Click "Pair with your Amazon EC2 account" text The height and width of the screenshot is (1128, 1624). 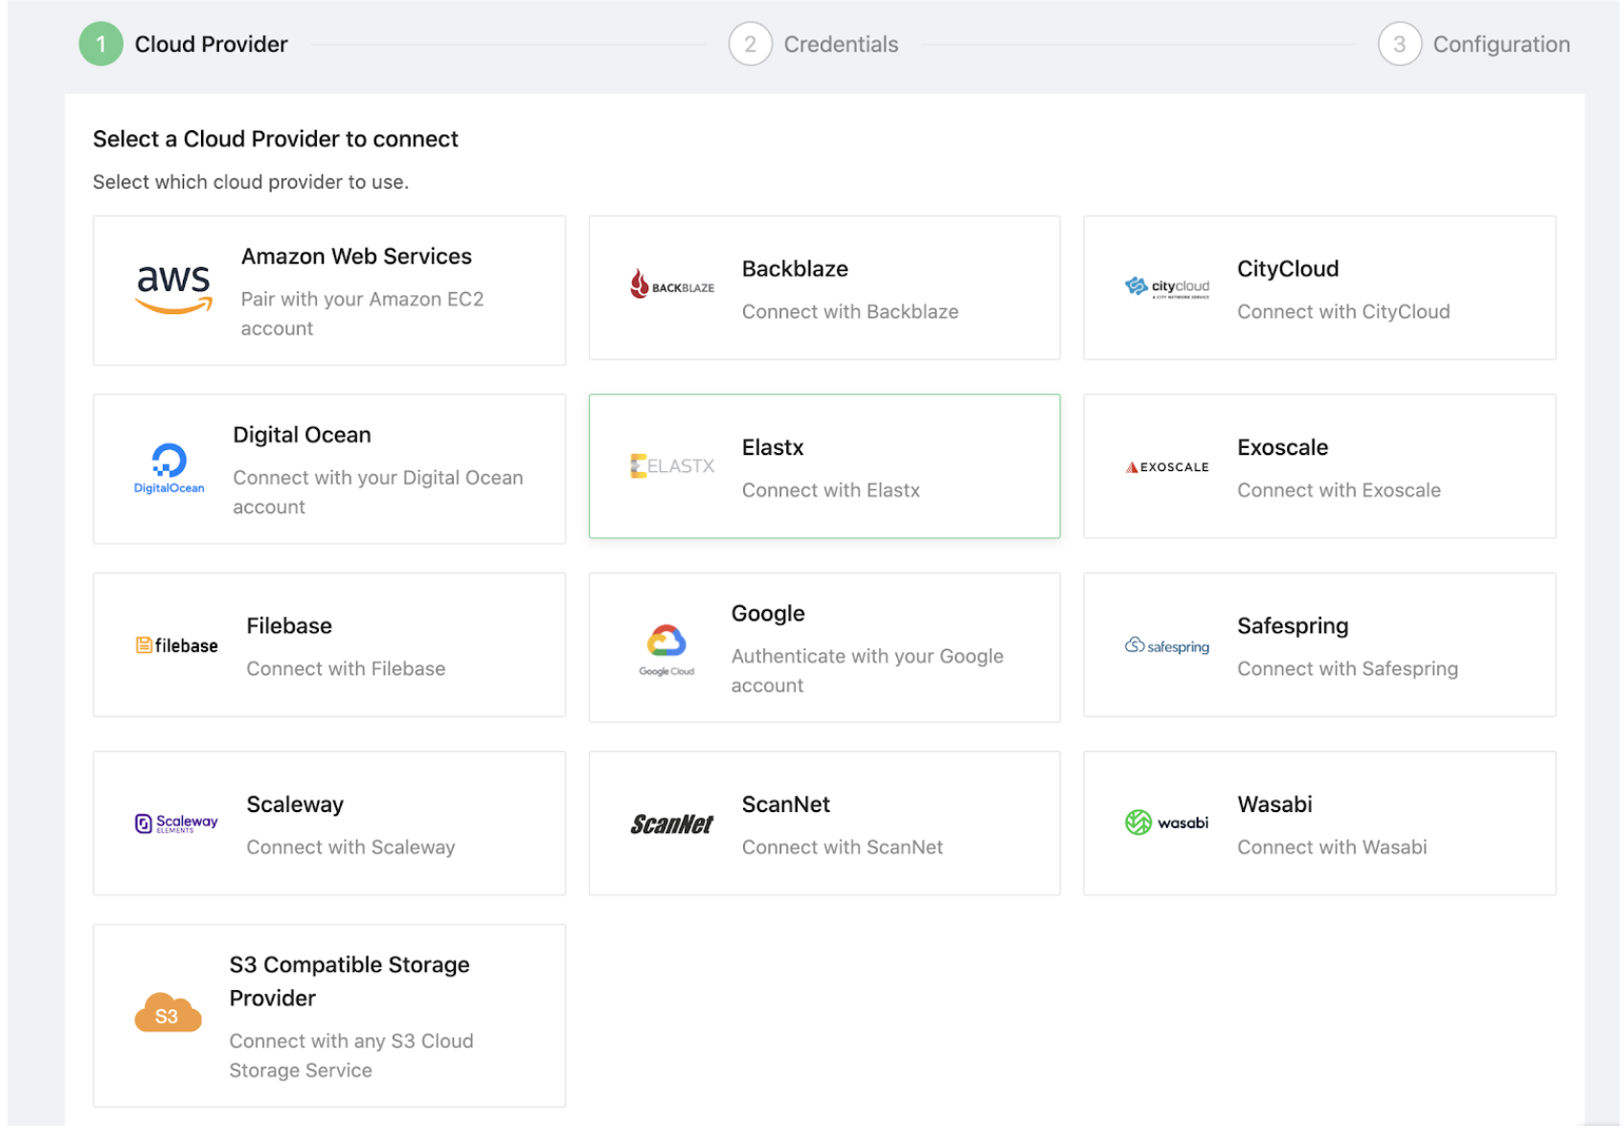(362, 314)
